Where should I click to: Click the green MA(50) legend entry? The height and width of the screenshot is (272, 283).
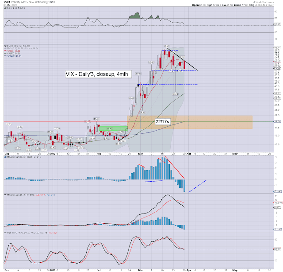[12, 53]
